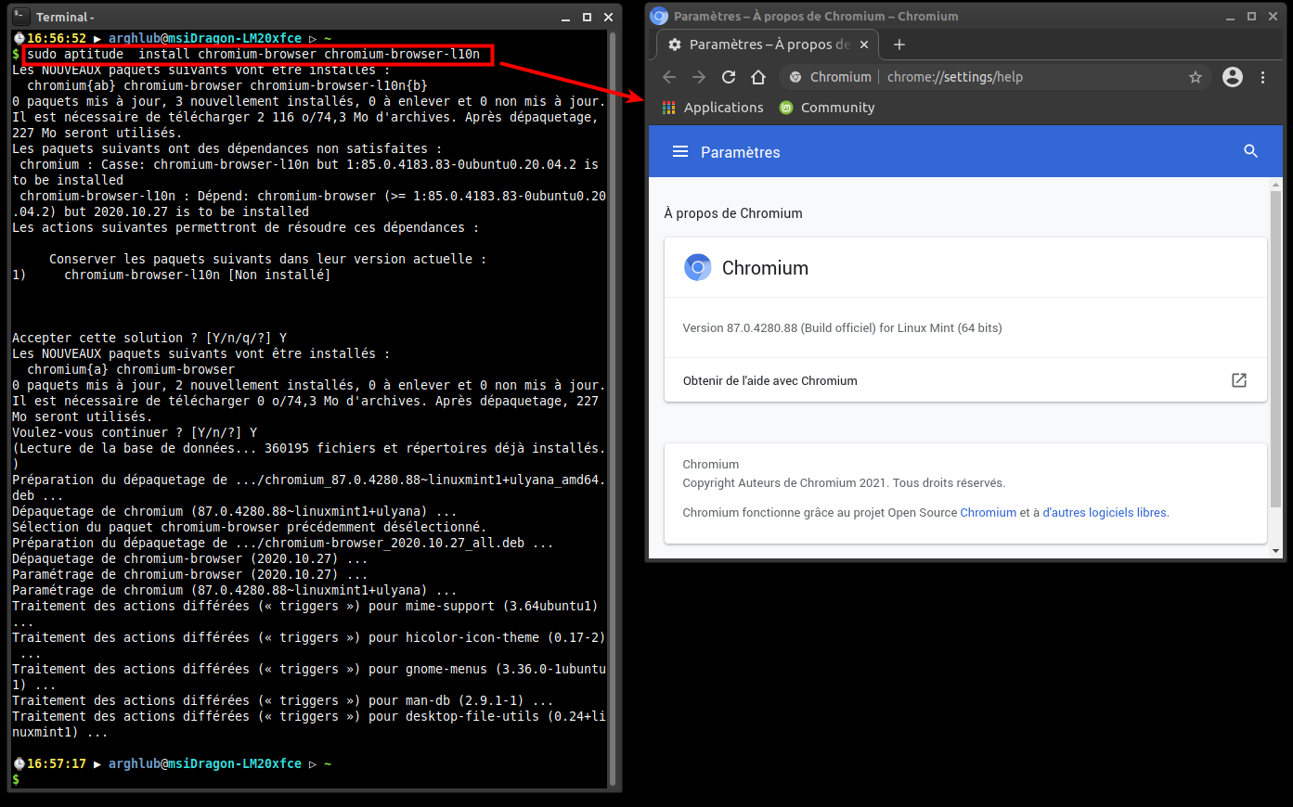This screenshot has width=1293, height=807.
Task: Open the Paramètres hamburger menu
Action: point(680,151)
